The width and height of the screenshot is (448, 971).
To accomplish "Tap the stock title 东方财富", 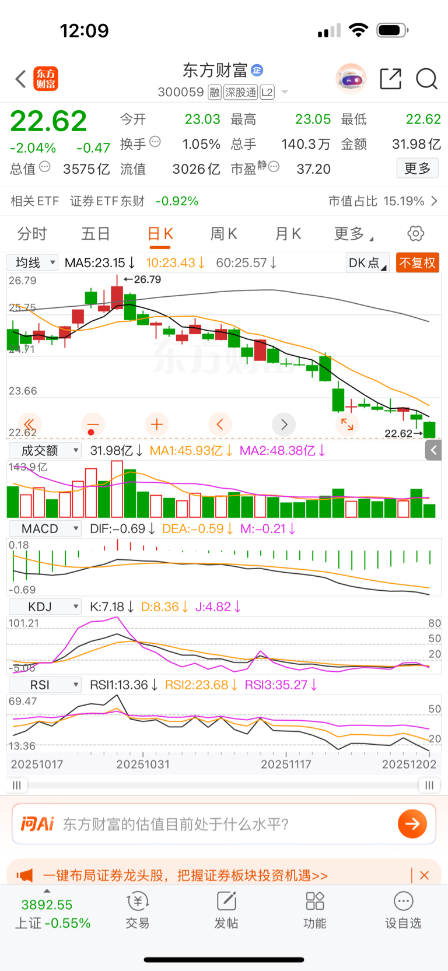I will [x=215, y=71].
